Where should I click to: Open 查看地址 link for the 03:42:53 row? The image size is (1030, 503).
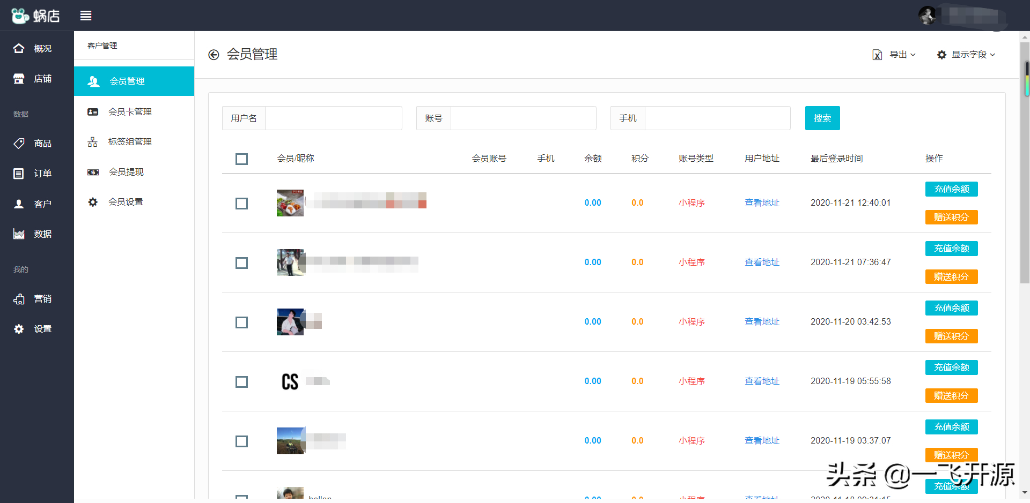762,322
